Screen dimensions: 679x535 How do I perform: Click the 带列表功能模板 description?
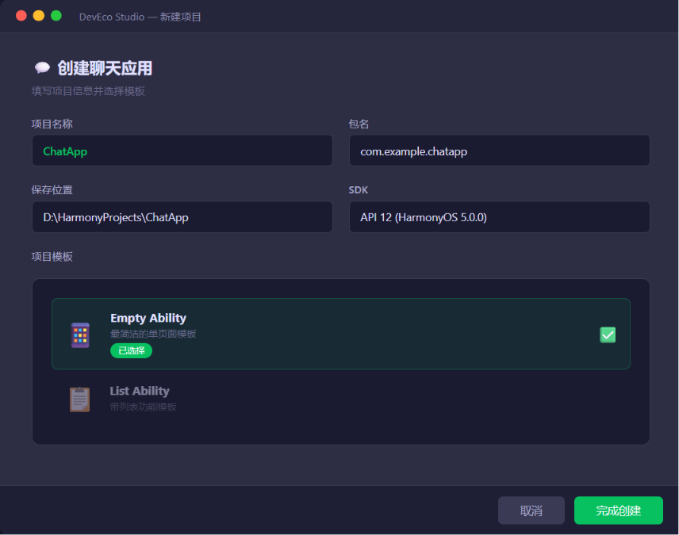pos(143,407)
